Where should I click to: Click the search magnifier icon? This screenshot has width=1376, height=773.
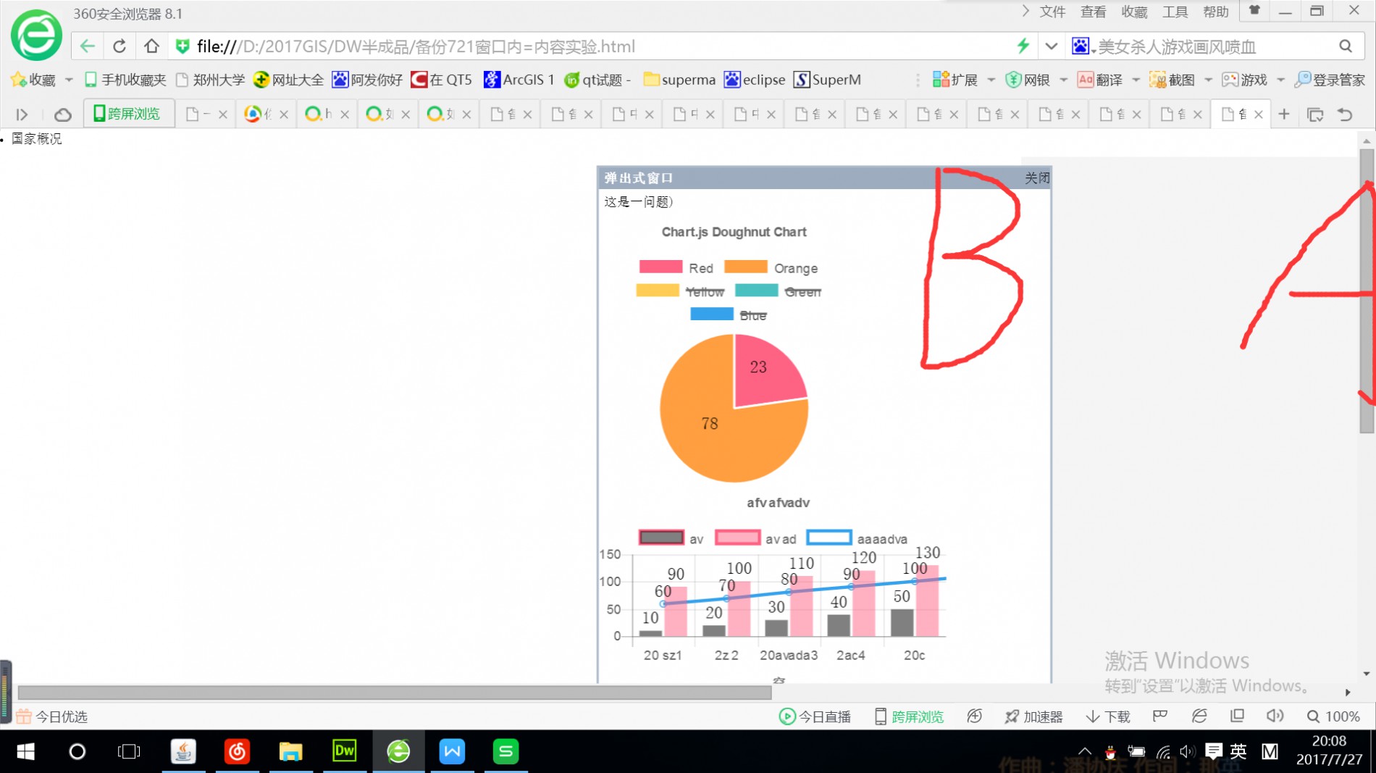[x=1345, y=46]
